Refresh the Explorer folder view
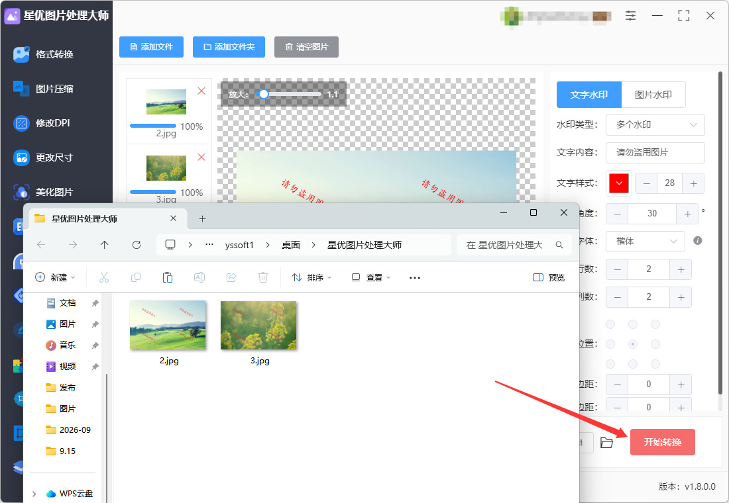 [137, 245]
